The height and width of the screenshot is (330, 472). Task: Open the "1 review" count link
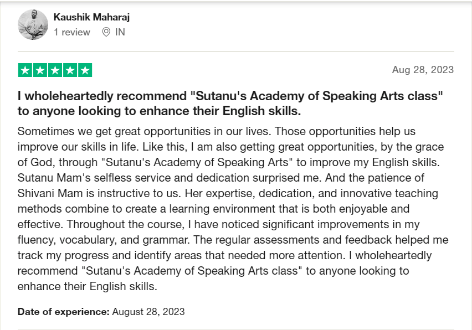tap(72, 32)
